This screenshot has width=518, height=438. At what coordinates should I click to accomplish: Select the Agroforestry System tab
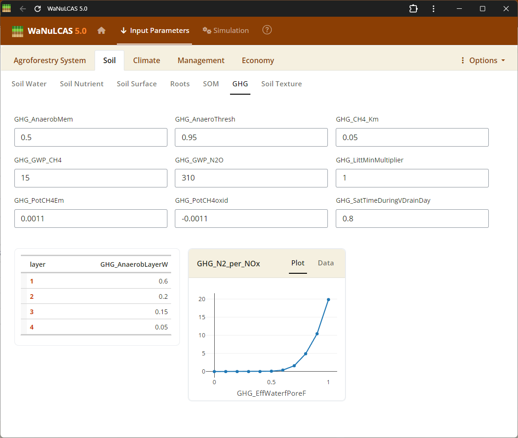pyautogui.click(x=50, y=60)
